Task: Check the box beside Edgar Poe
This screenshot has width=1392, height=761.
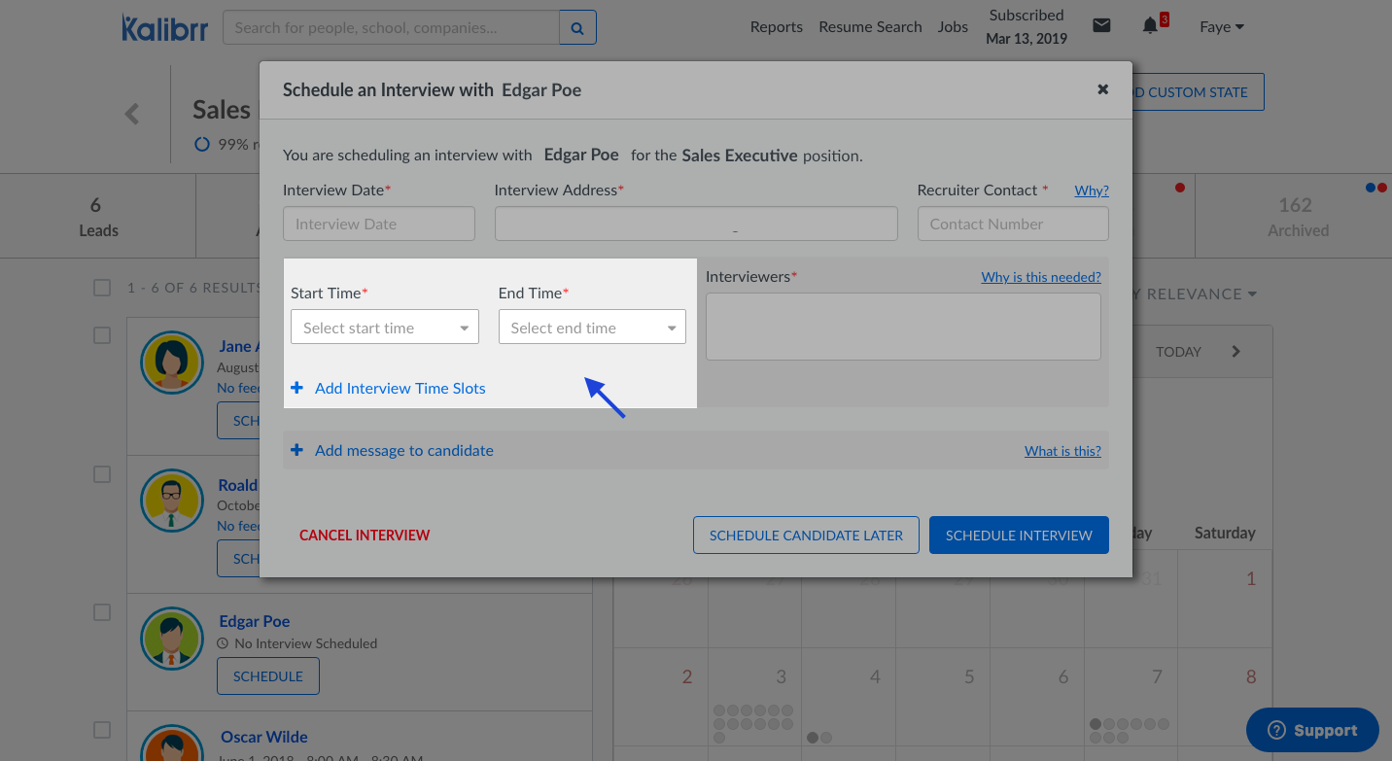Action: coord(102,612)
